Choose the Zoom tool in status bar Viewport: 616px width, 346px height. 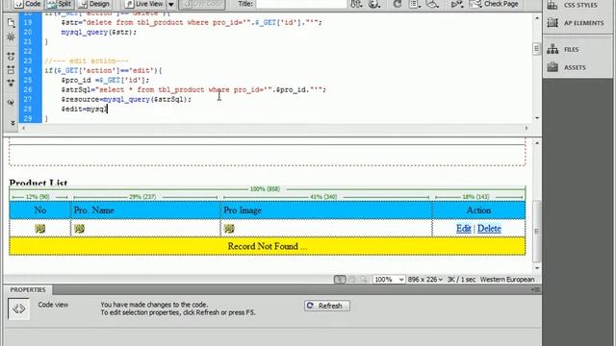pos(364,280)
